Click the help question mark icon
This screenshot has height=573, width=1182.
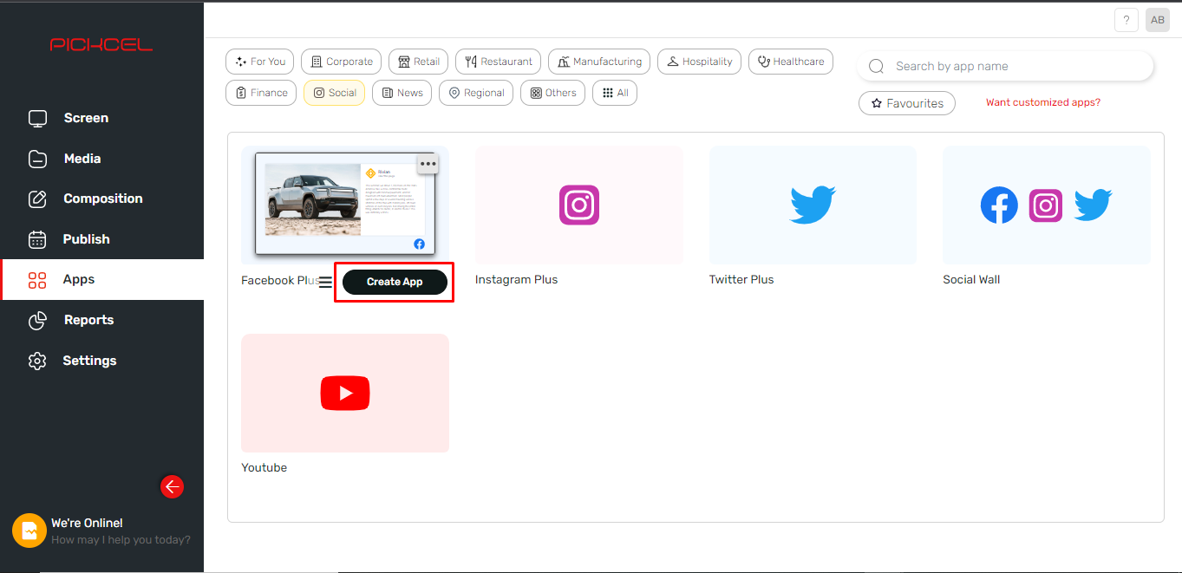(x=1126, y=20)
